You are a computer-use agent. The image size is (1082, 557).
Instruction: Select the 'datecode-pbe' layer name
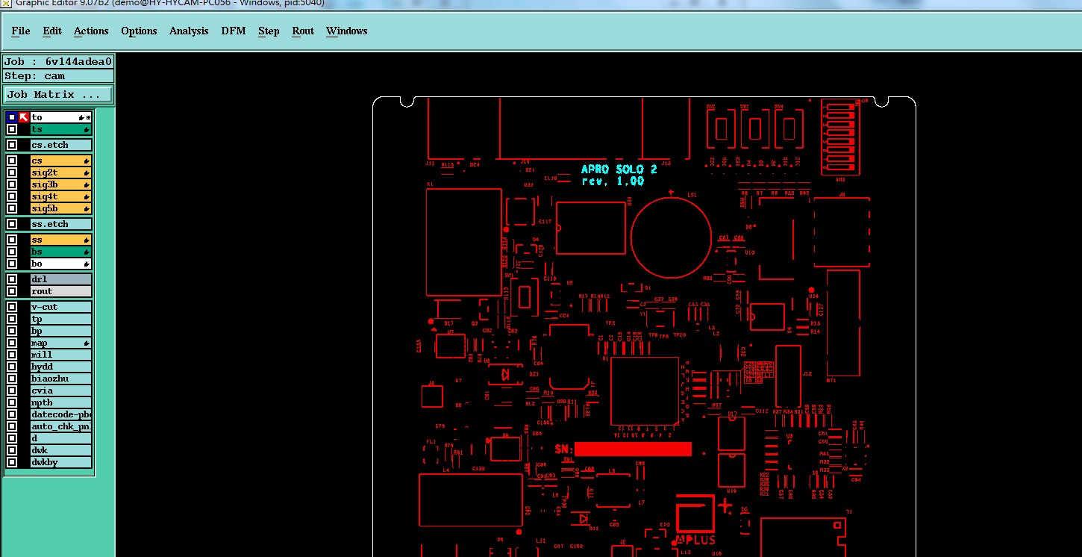pyautogui.click(x=61, y=414)
